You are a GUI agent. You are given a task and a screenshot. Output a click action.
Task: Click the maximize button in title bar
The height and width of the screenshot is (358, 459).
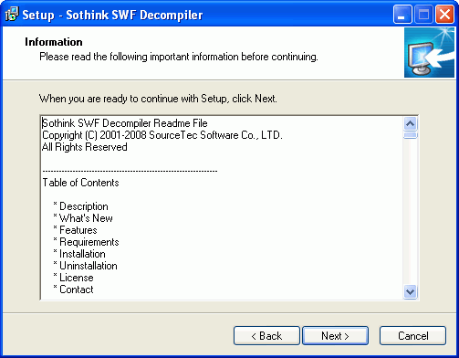(x=423, y=15)
